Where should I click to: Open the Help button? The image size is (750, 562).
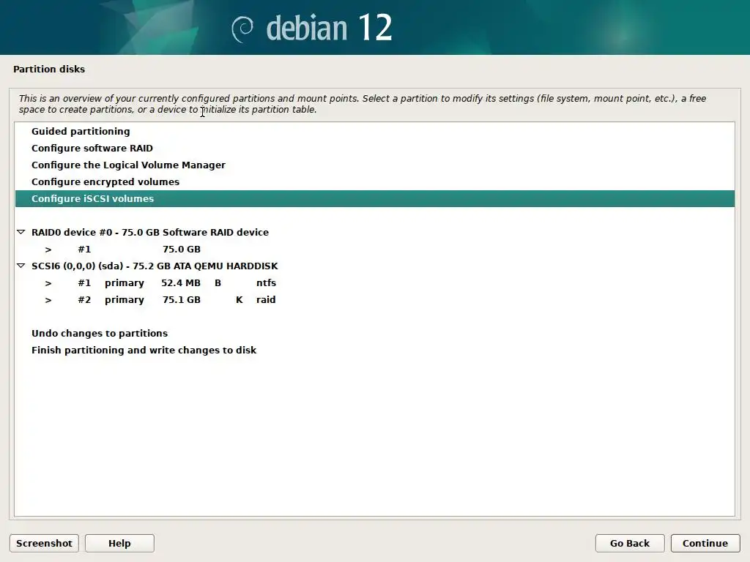coord(119,544)
